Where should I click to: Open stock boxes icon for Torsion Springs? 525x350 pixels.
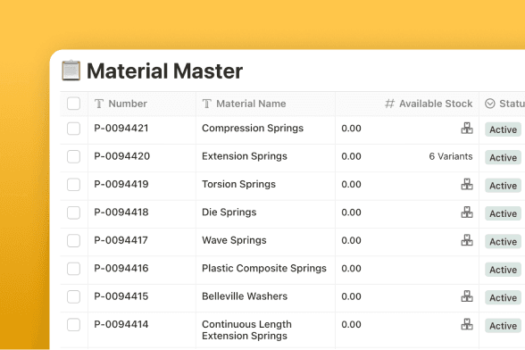(x=467, y=184)
